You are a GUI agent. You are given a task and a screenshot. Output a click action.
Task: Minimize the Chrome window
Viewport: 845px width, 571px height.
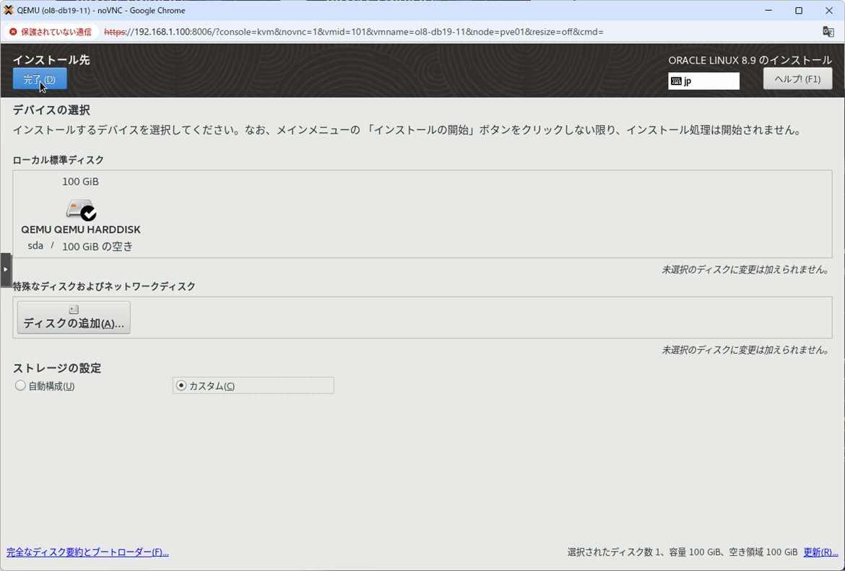point(768,10)
